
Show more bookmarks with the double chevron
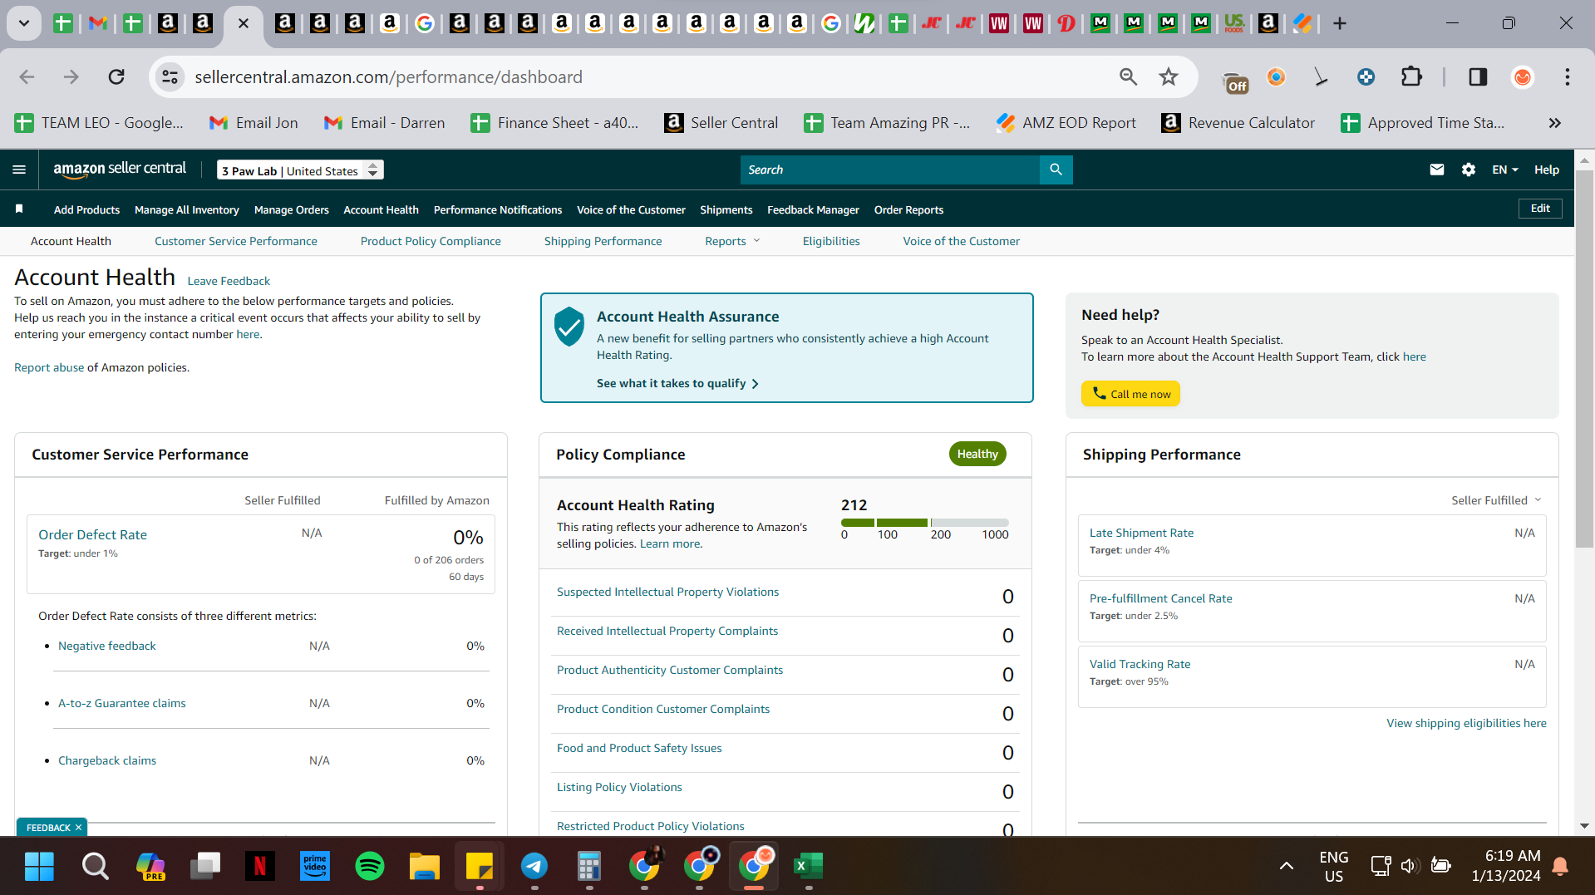point(1554,123)
